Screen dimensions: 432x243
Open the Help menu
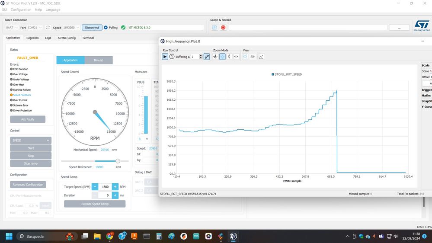38,10
